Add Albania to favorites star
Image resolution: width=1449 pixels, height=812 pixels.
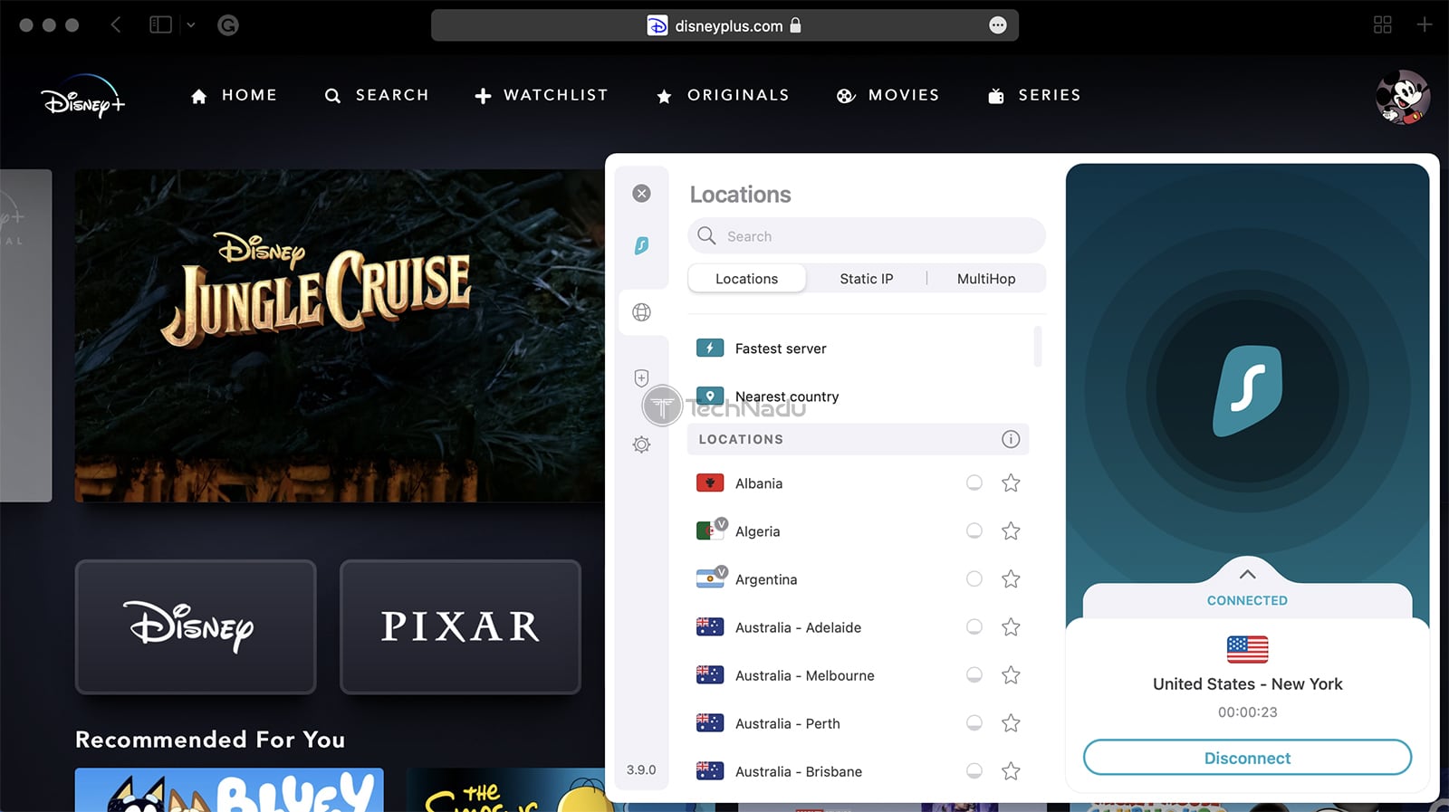[x=1011, y=483]
